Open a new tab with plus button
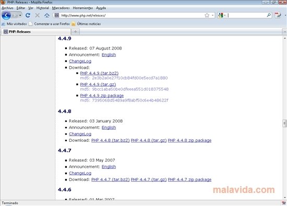This screenshot has width=287, height=206. coord(76,32)
